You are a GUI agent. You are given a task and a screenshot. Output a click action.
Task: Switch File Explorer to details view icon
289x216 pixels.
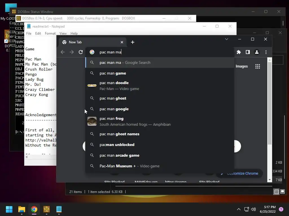coord(277,192)
